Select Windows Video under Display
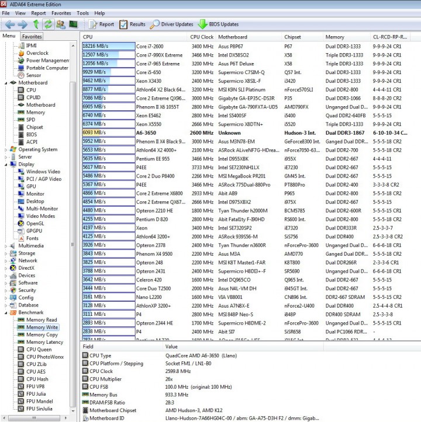This screenshot has height=422, width=421. (43, 172)
